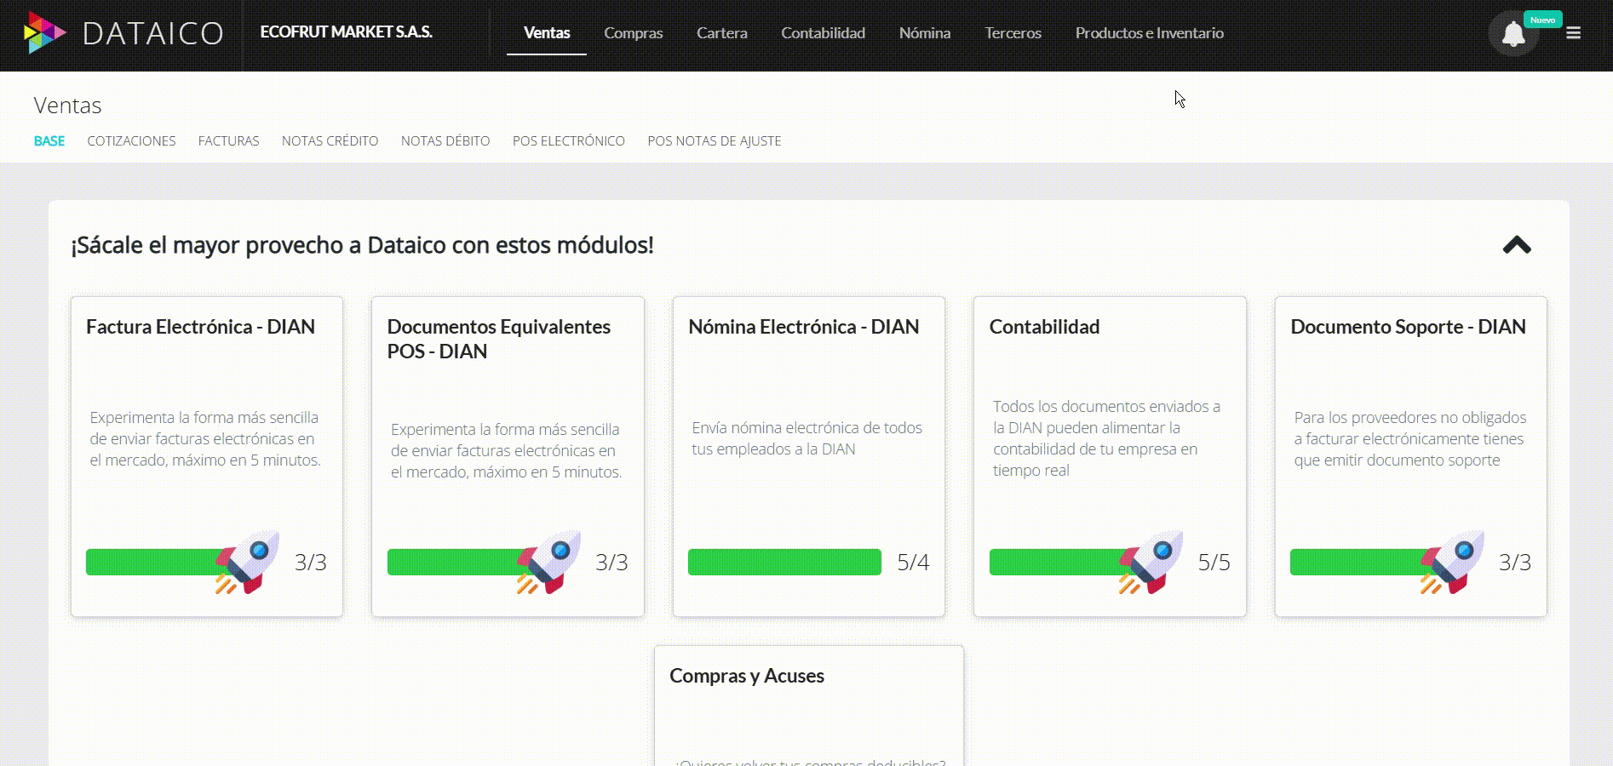Switch to the FACTURAS sub-tab
Image resolution: width=1613 pixels, height=766 pixels.
point(228,140)
